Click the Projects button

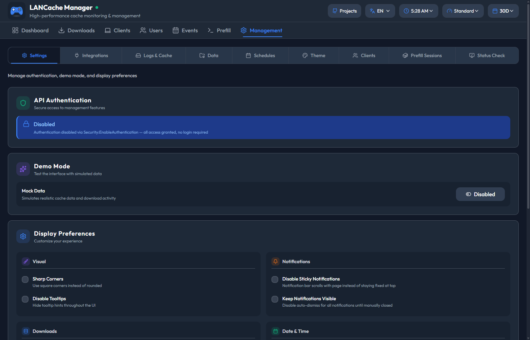344,11
